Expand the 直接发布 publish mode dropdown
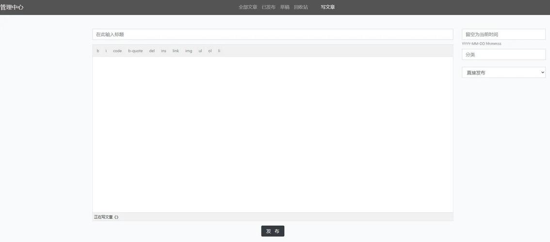550x242 pixels. pos(503,73)
